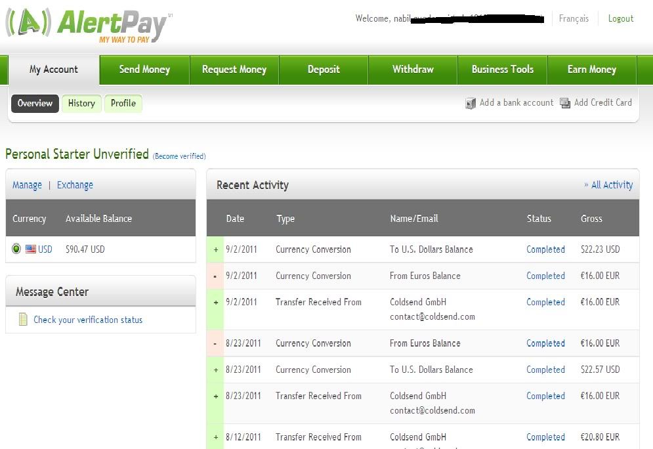Click the Date column header
The width and height of the screenshot is (653, 449).
pos(235,218)
